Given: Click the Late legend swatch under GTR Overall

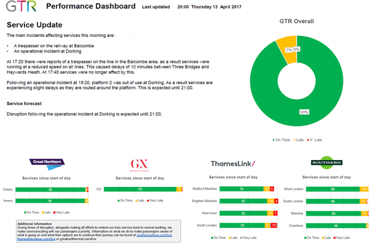Looking at the screenshot, I should 295,140.
